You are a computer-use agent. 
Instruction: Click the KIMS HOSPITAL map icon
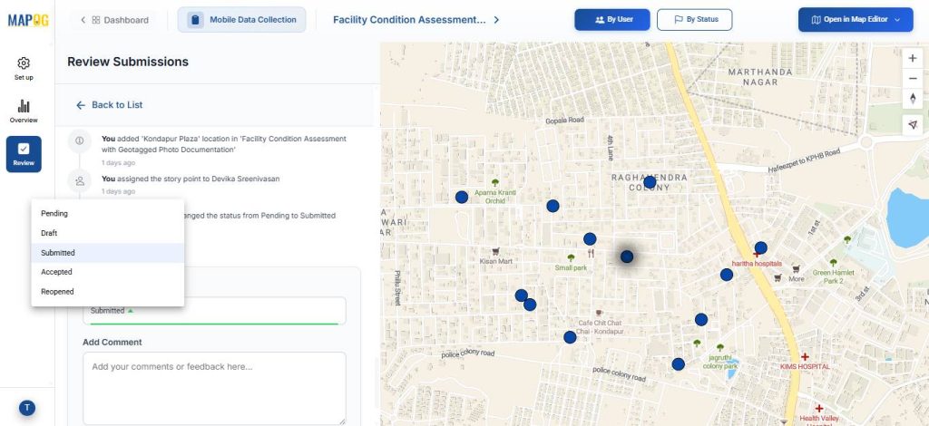click(x=806, y=357)
